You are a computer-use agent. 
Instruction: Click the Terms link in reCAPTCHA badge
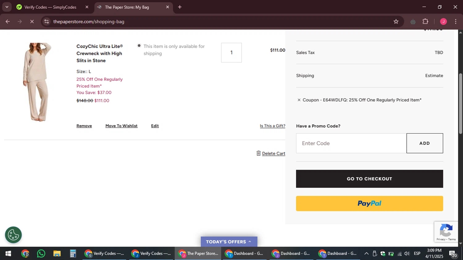click(x=452, y=239)
